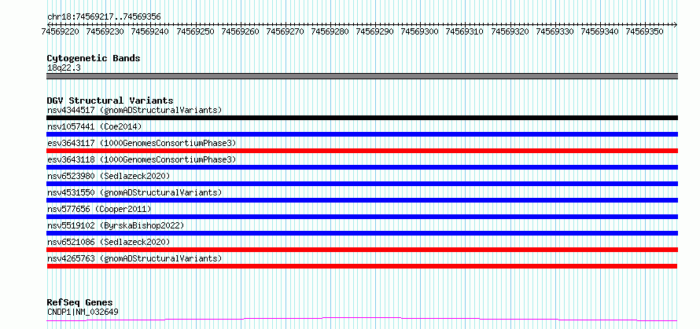Click ruler position 74569320

tap(510, 31)
